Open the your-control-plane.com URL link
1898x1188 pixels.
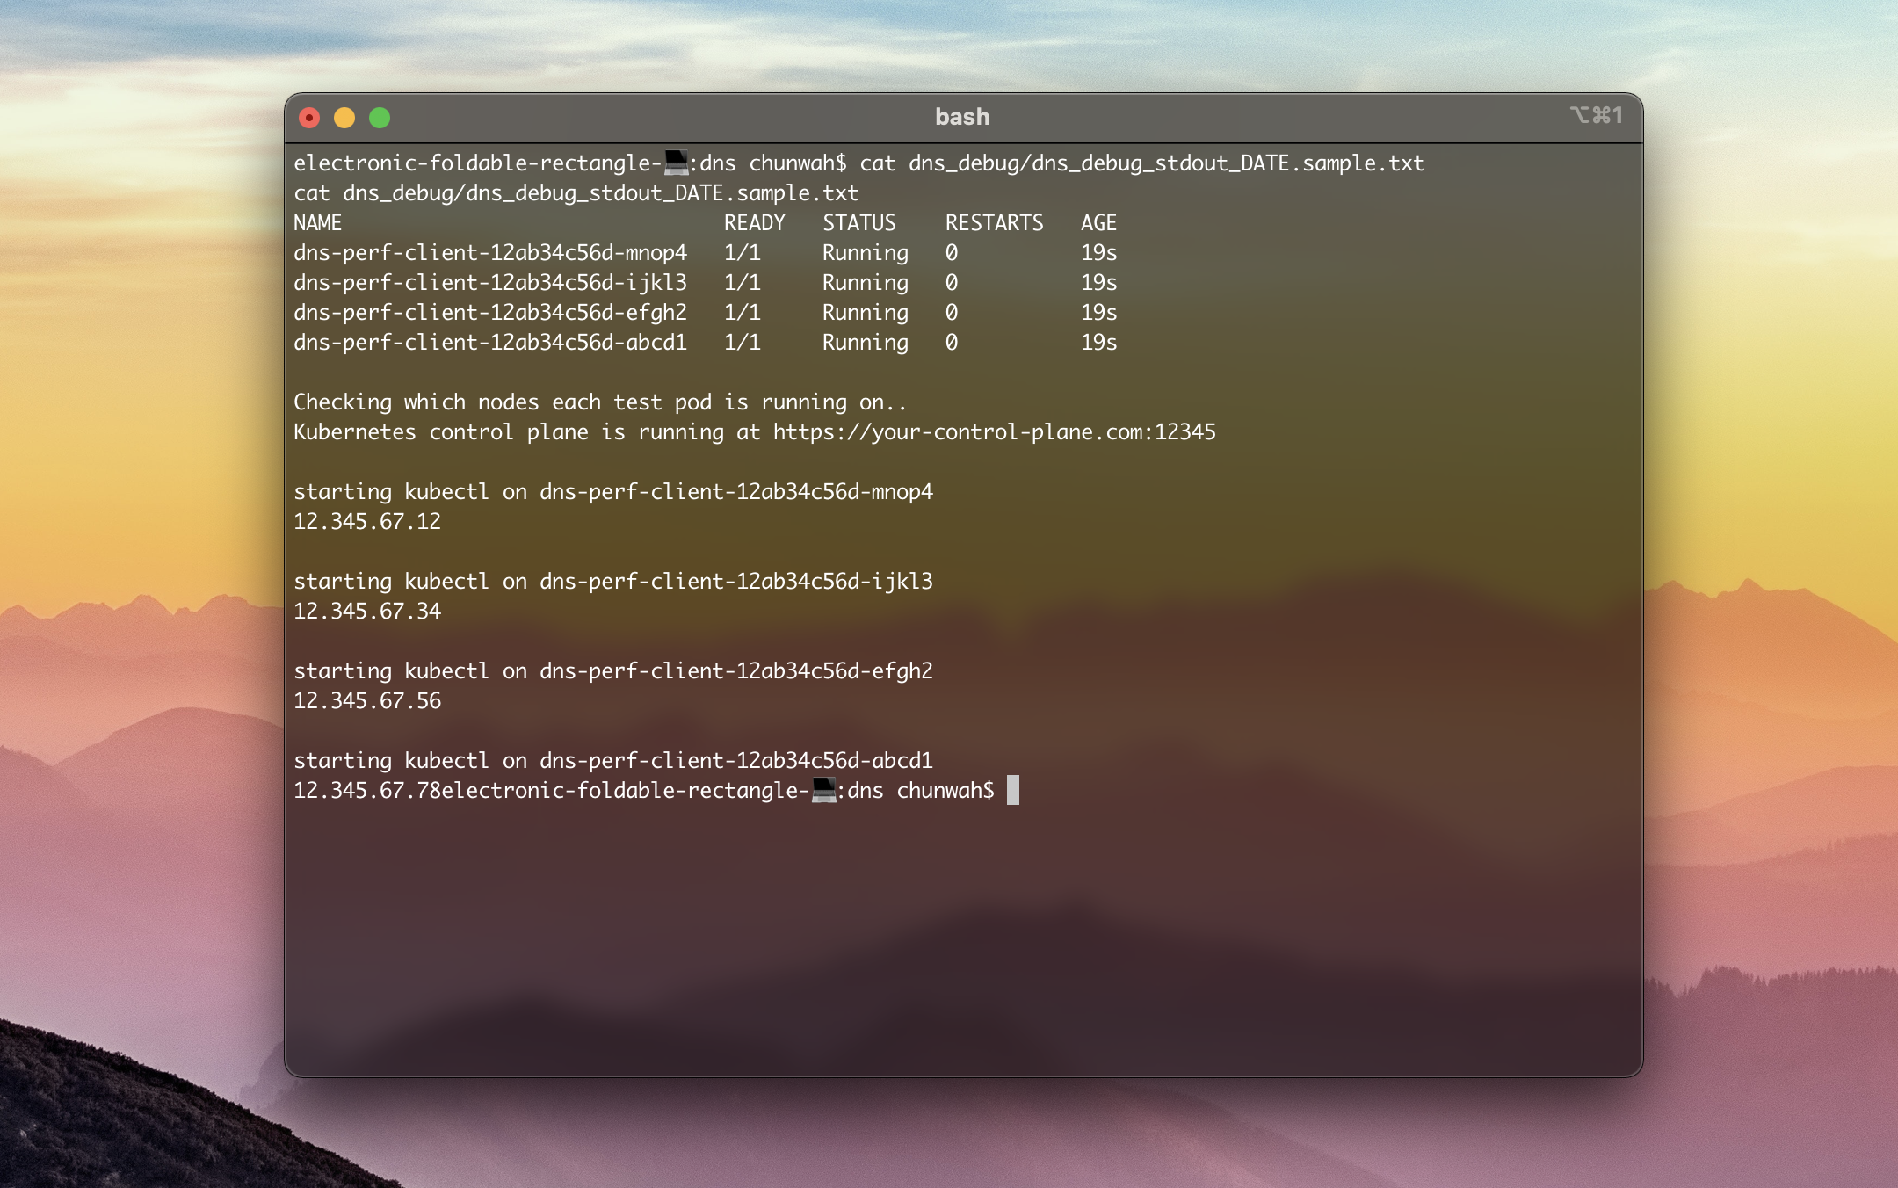coord(994,431)
